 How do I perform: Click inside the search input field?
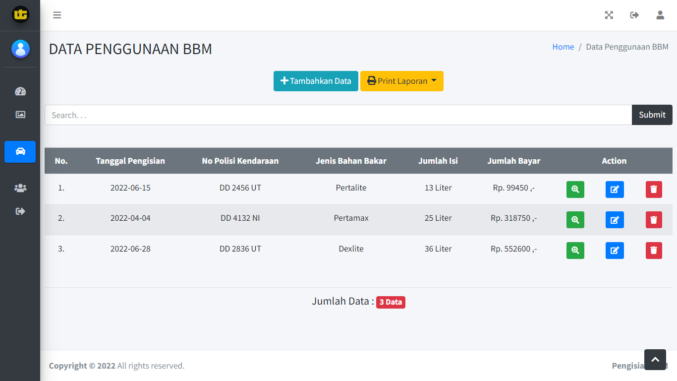point(337,115)
